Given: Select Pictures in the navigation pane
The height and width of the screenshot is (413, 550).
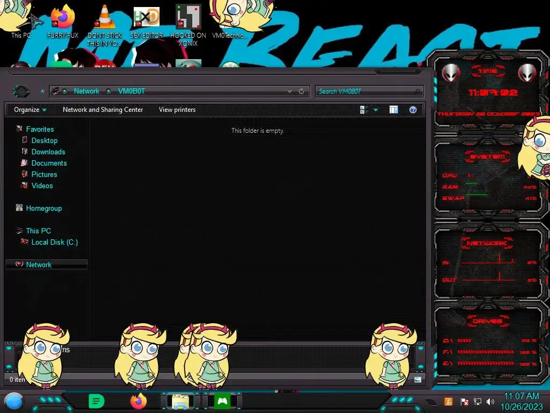Looking at the screenshot, I should 44,174.
